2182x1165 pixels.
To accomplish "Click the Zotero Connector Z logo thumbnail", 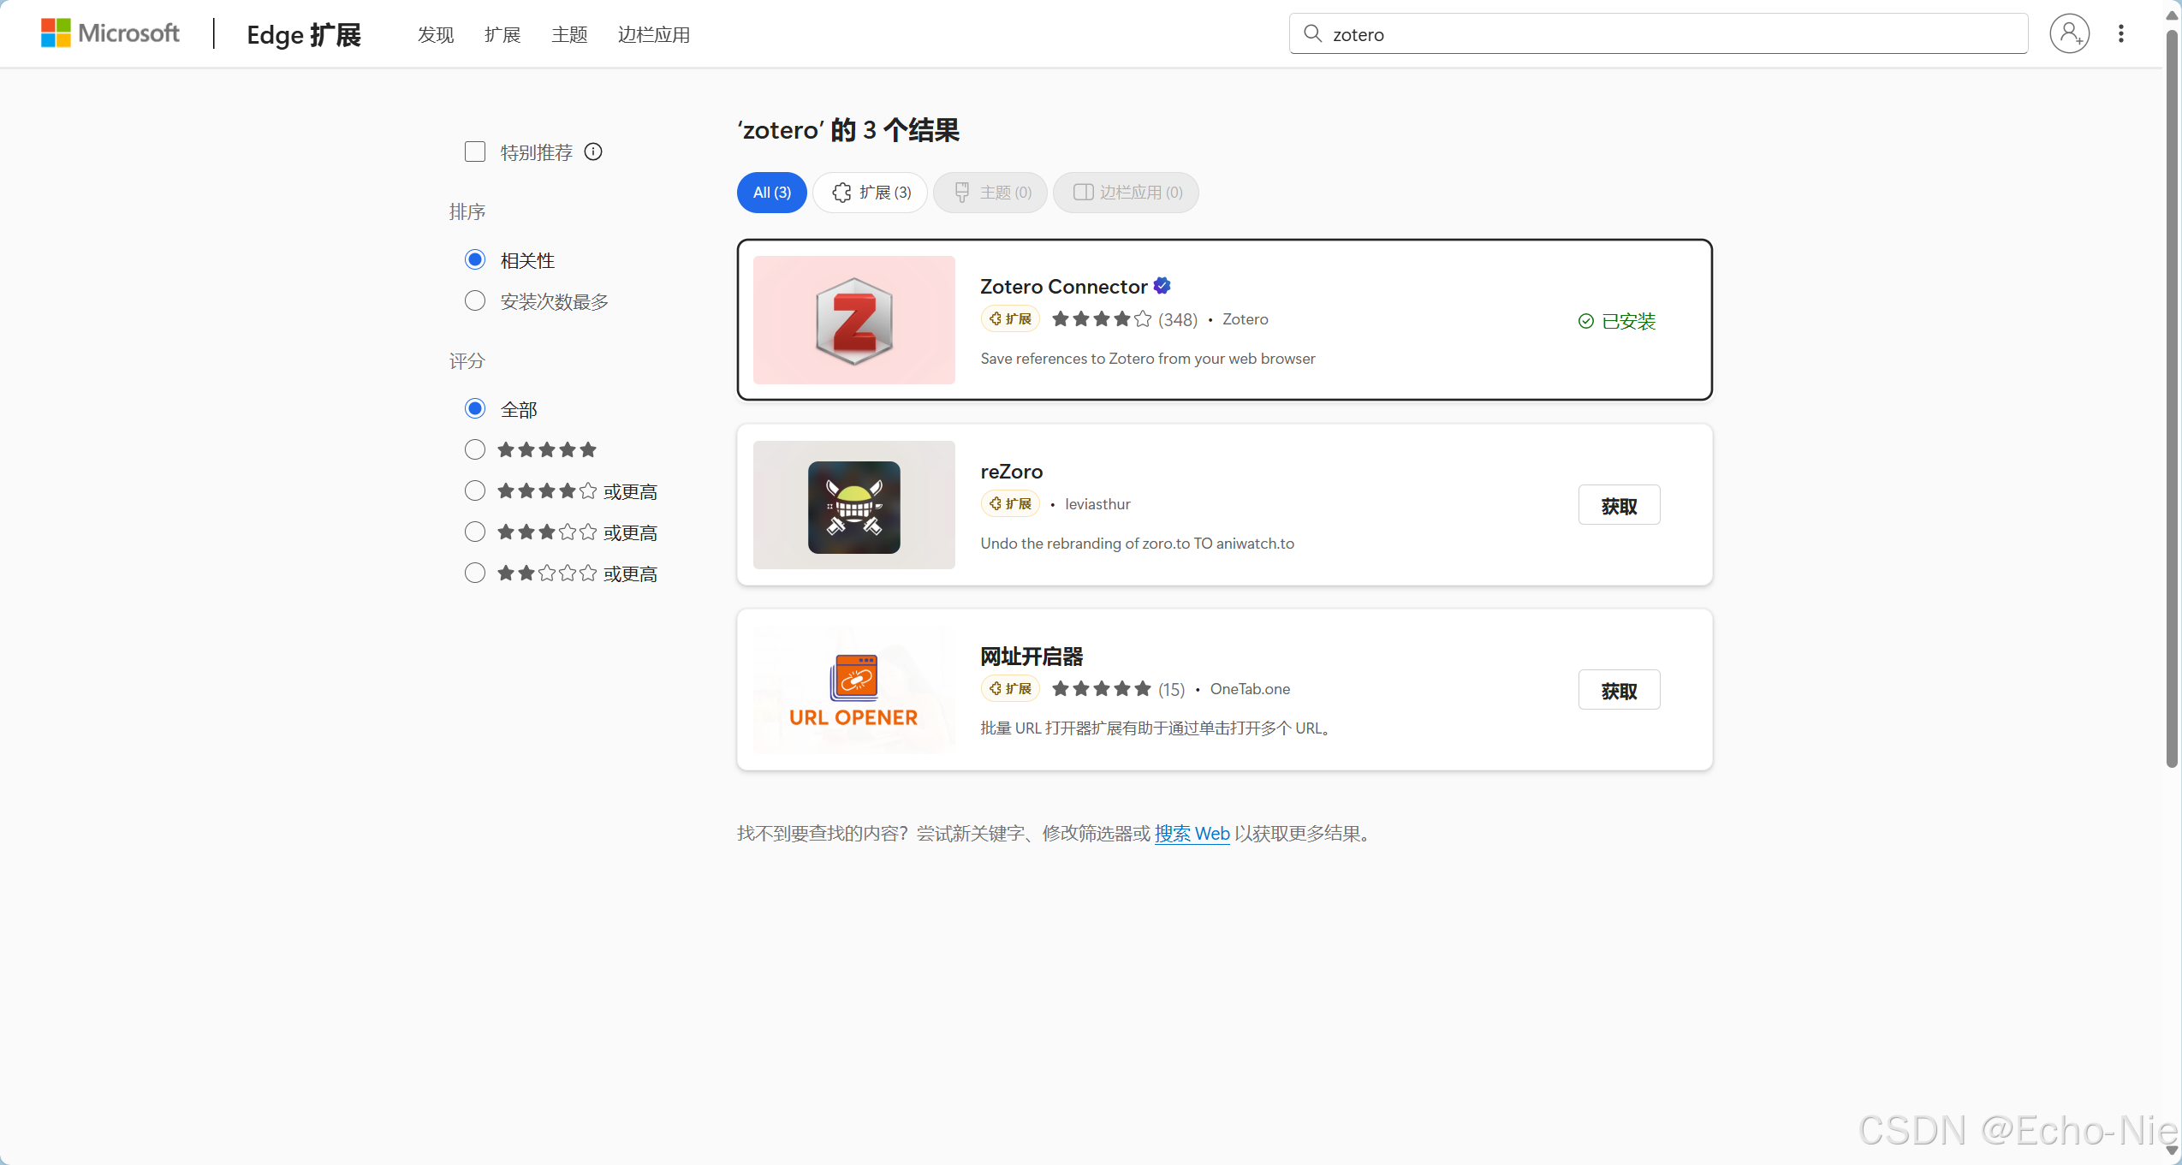I will click(x=853, y=320).
